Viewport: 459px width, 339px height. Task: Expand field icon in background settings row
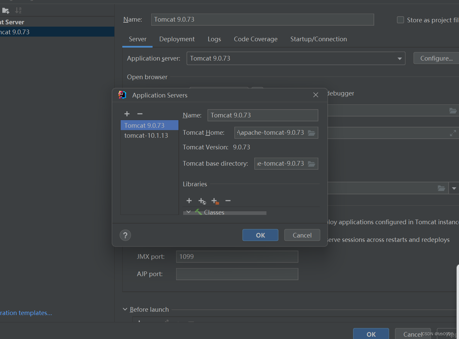click(453, 133)
